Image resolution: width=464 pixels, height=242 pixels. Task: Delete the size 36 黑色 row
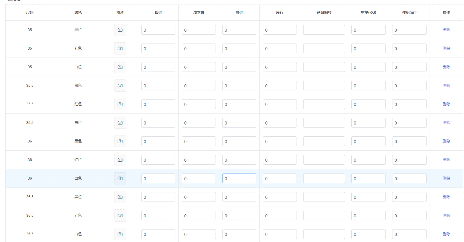pyautogui.click(x=446, y=141)
